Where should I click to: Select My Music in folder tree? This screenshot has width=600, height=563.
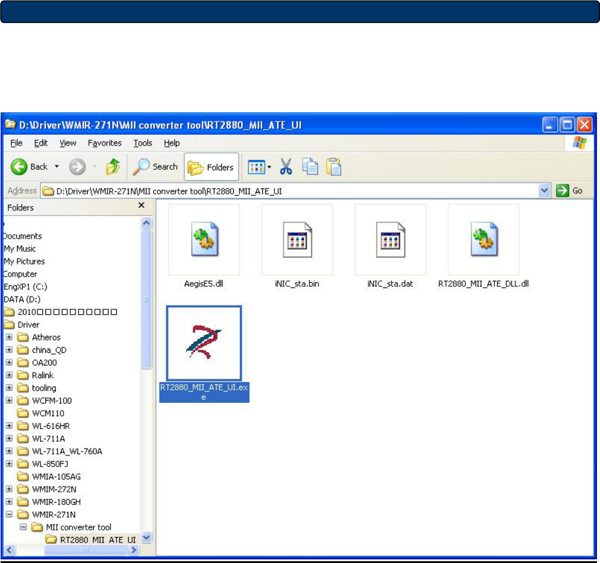(19, 249)
